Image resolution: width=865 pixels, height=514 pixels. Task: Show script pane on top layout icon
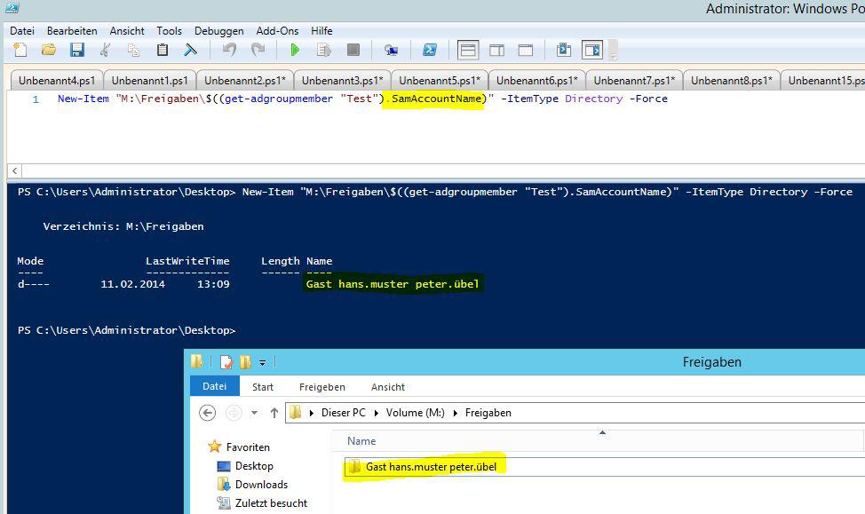click(468, 51)
